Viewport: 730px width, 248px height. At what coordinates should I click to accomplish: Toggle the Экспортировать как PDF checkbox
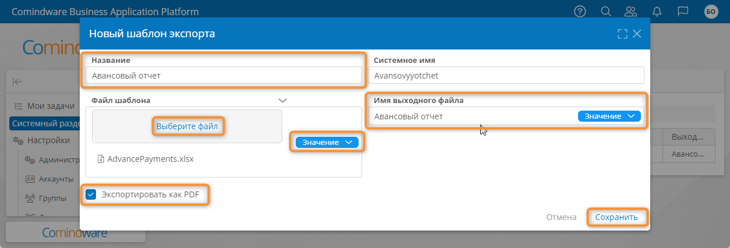coord(91,194)
